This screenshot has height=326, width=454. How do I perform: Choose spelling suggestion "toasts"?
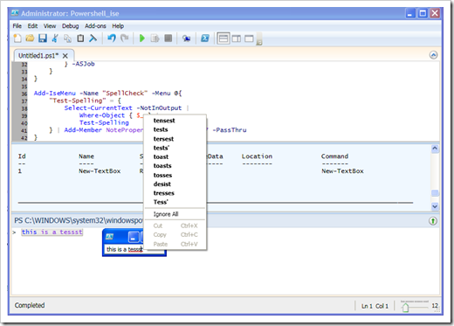coord(162,165)
